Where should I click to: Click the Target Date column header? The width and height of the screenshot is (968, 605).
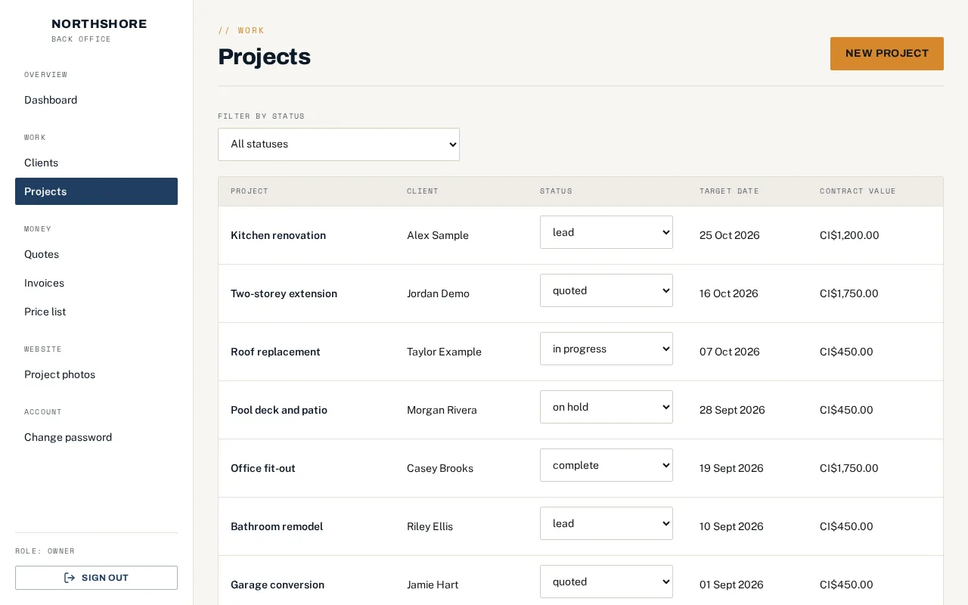pyautogui.click(x=729, y=191)
